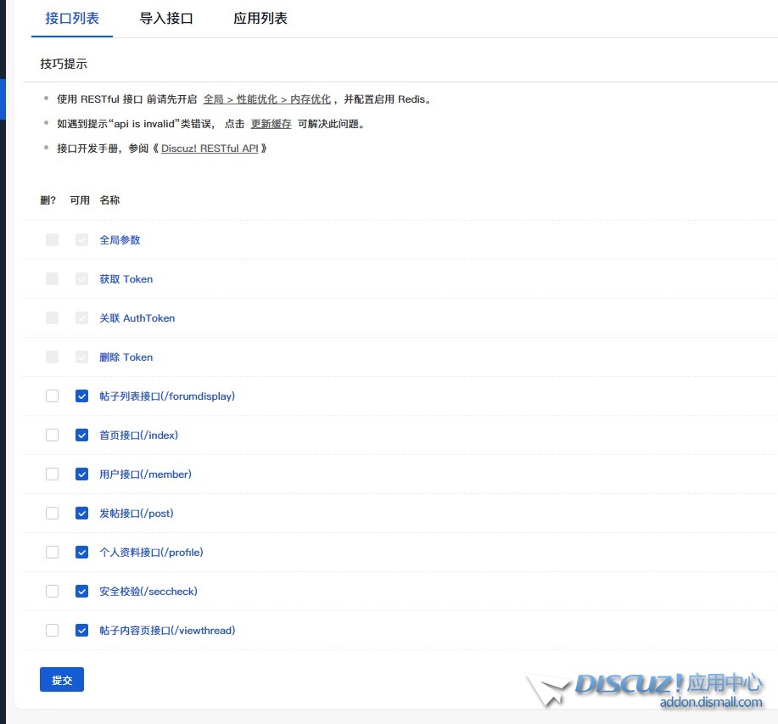778x724 pixels.
Task: Open the 删除 Token interface
Action: click(x=126, y=357)
